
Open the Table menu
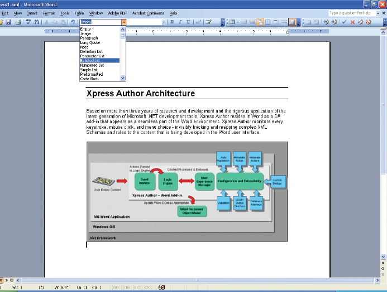[79, 13]
